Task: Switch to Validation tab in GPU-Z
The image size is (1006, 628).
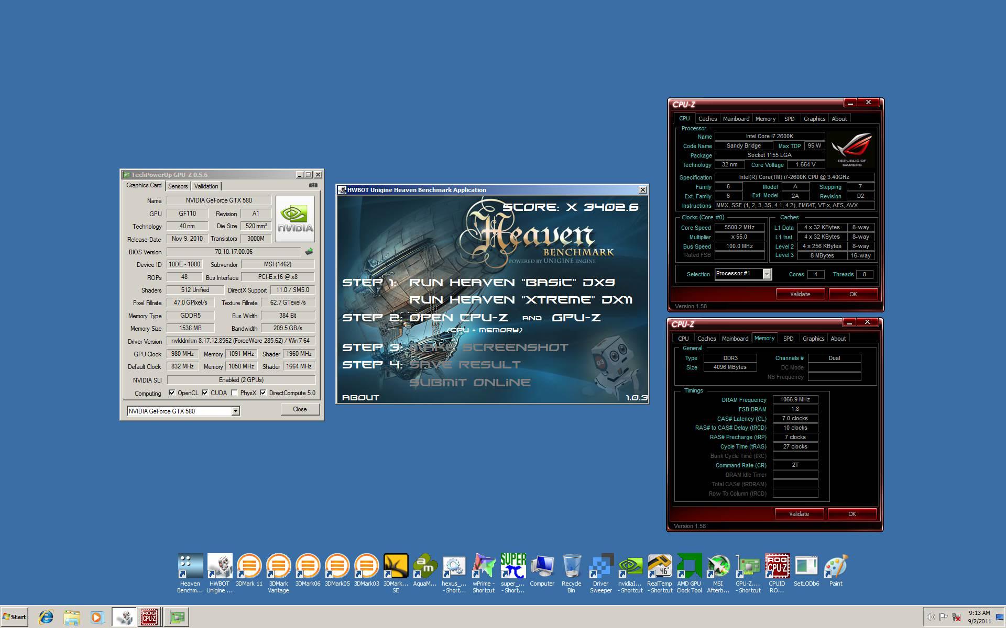Action: point(206,186)
